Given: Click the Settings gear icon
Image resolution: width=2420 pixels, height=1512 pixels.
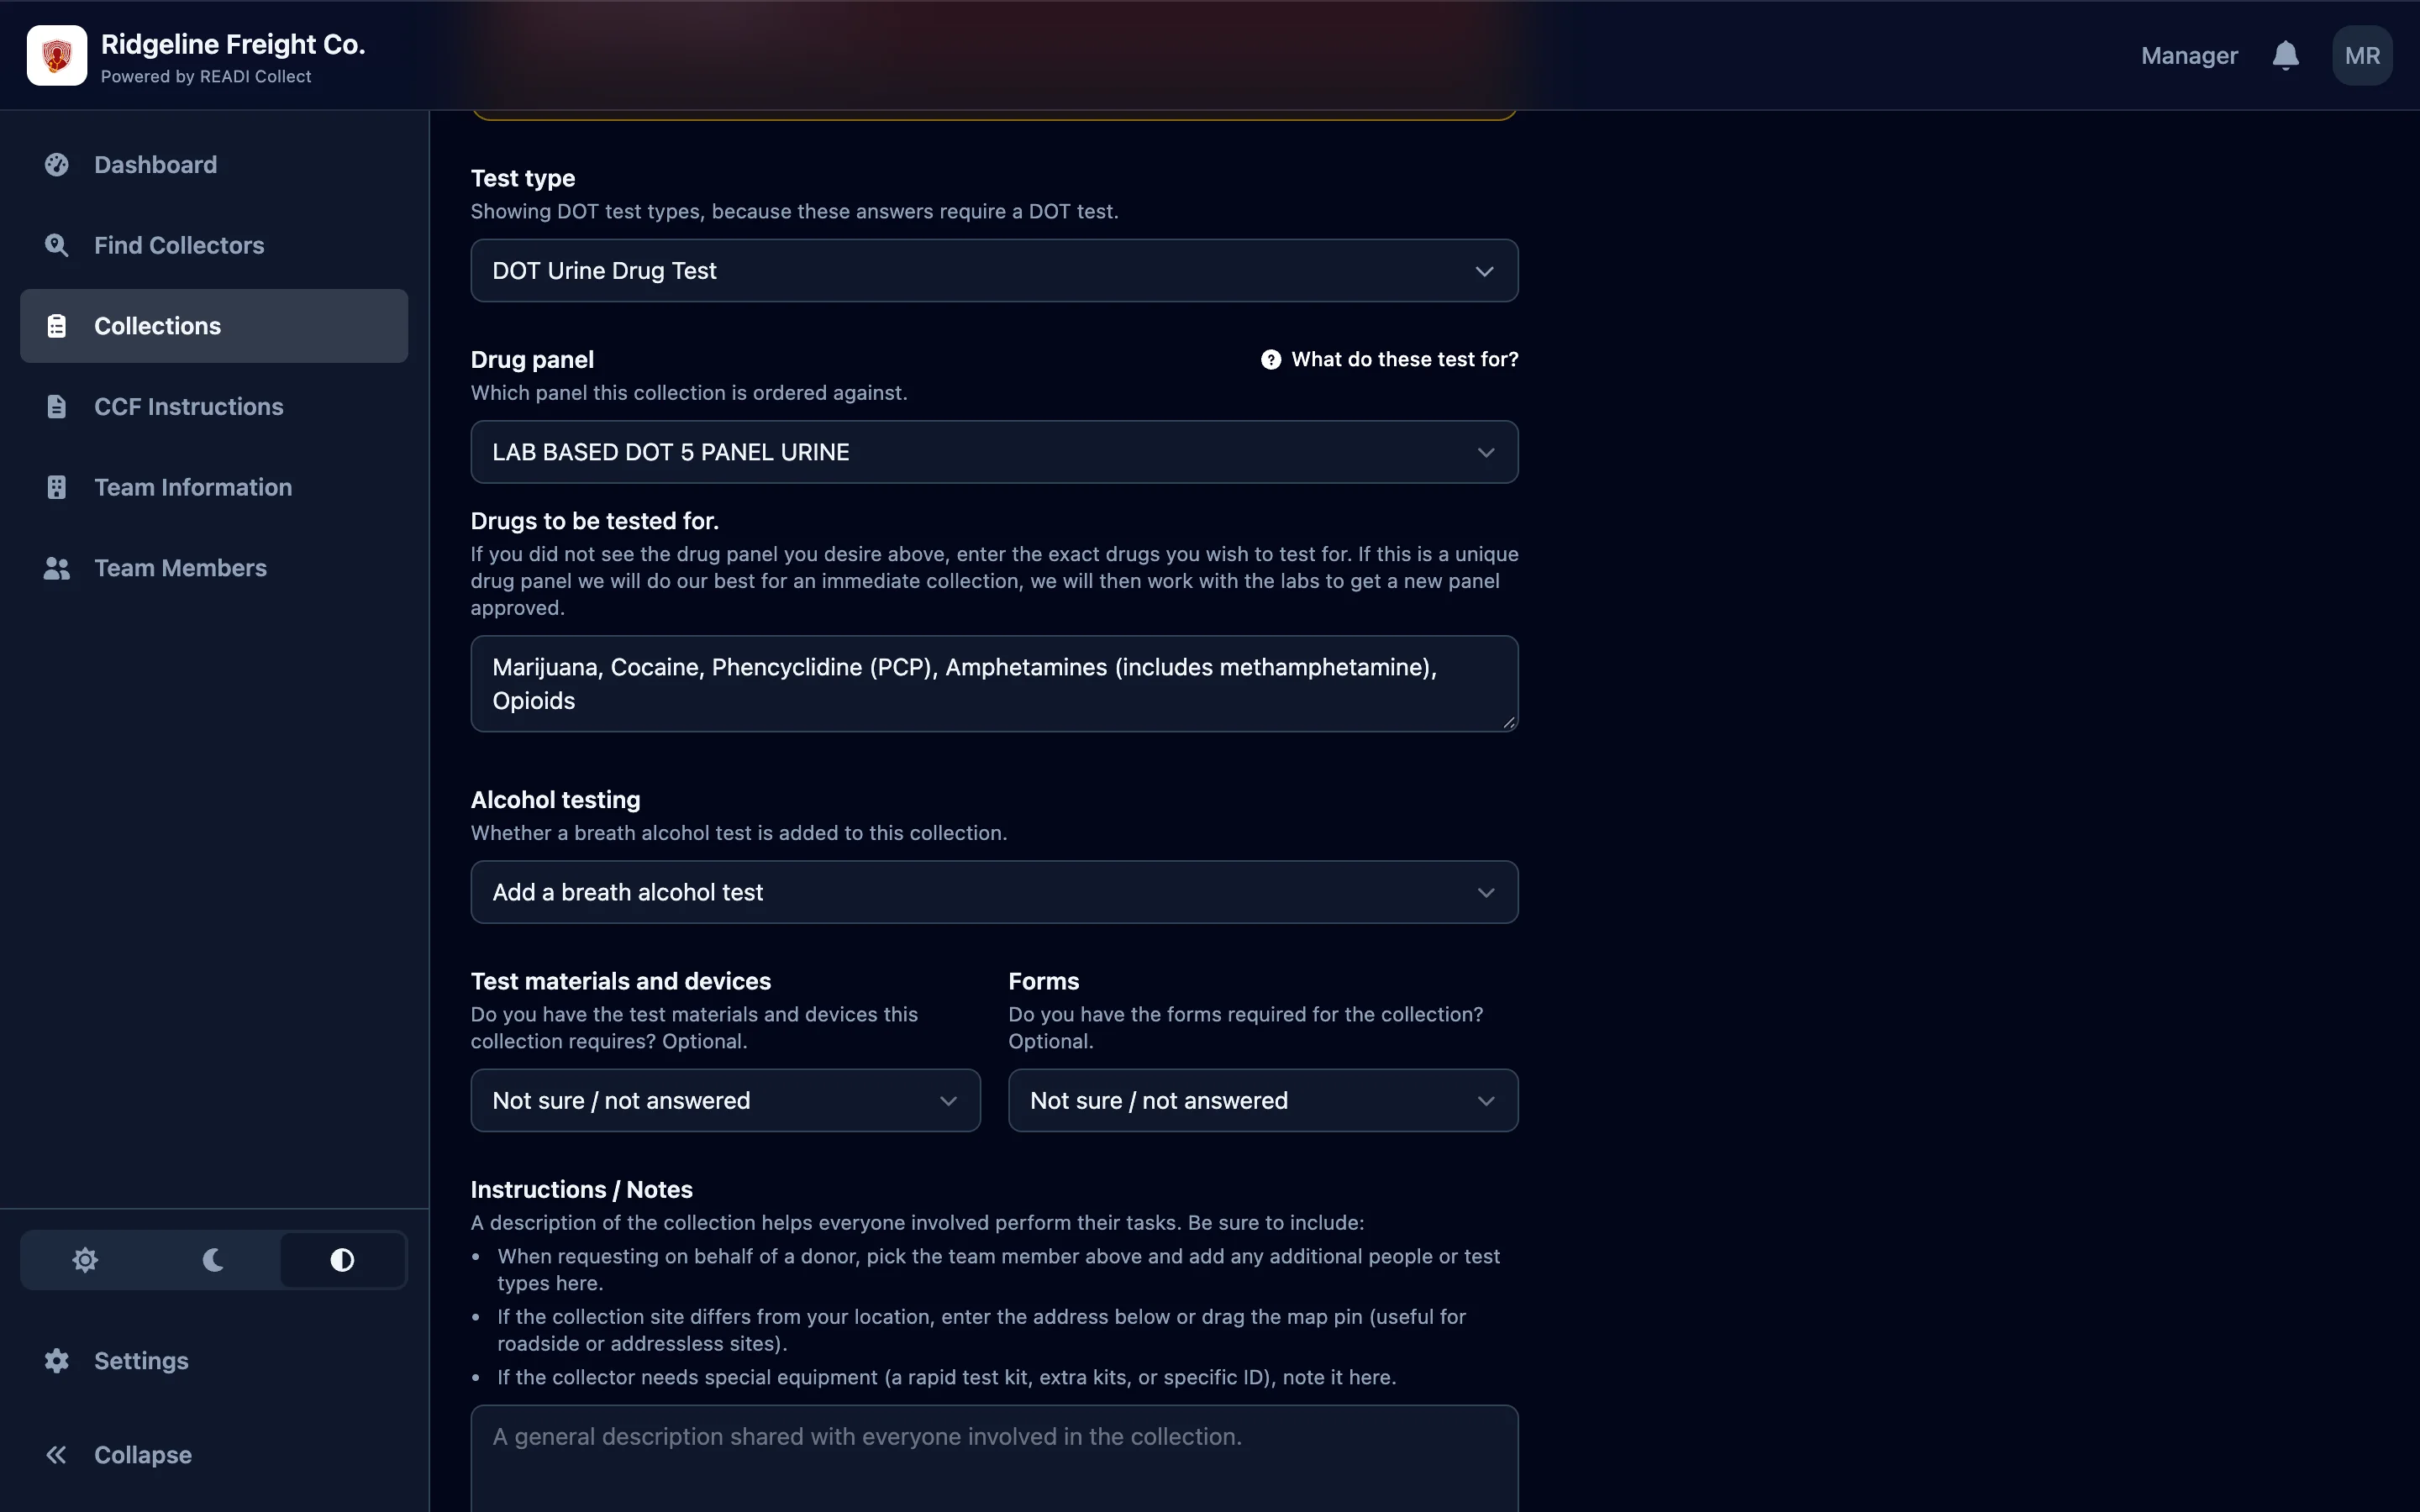Looking at the screenshot, I should [57, 1361].
